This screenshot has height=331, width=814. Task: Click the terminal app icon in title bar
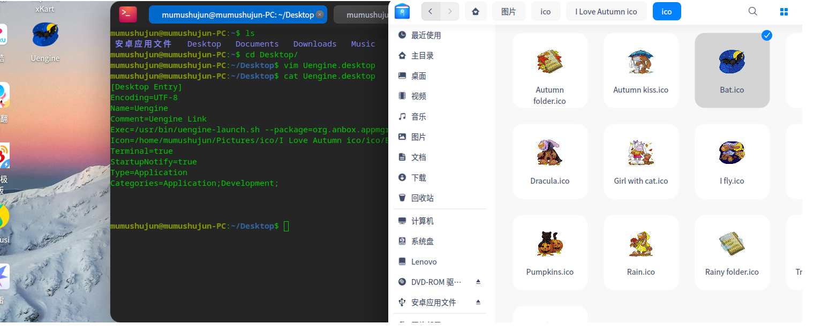tap(127, 14)
